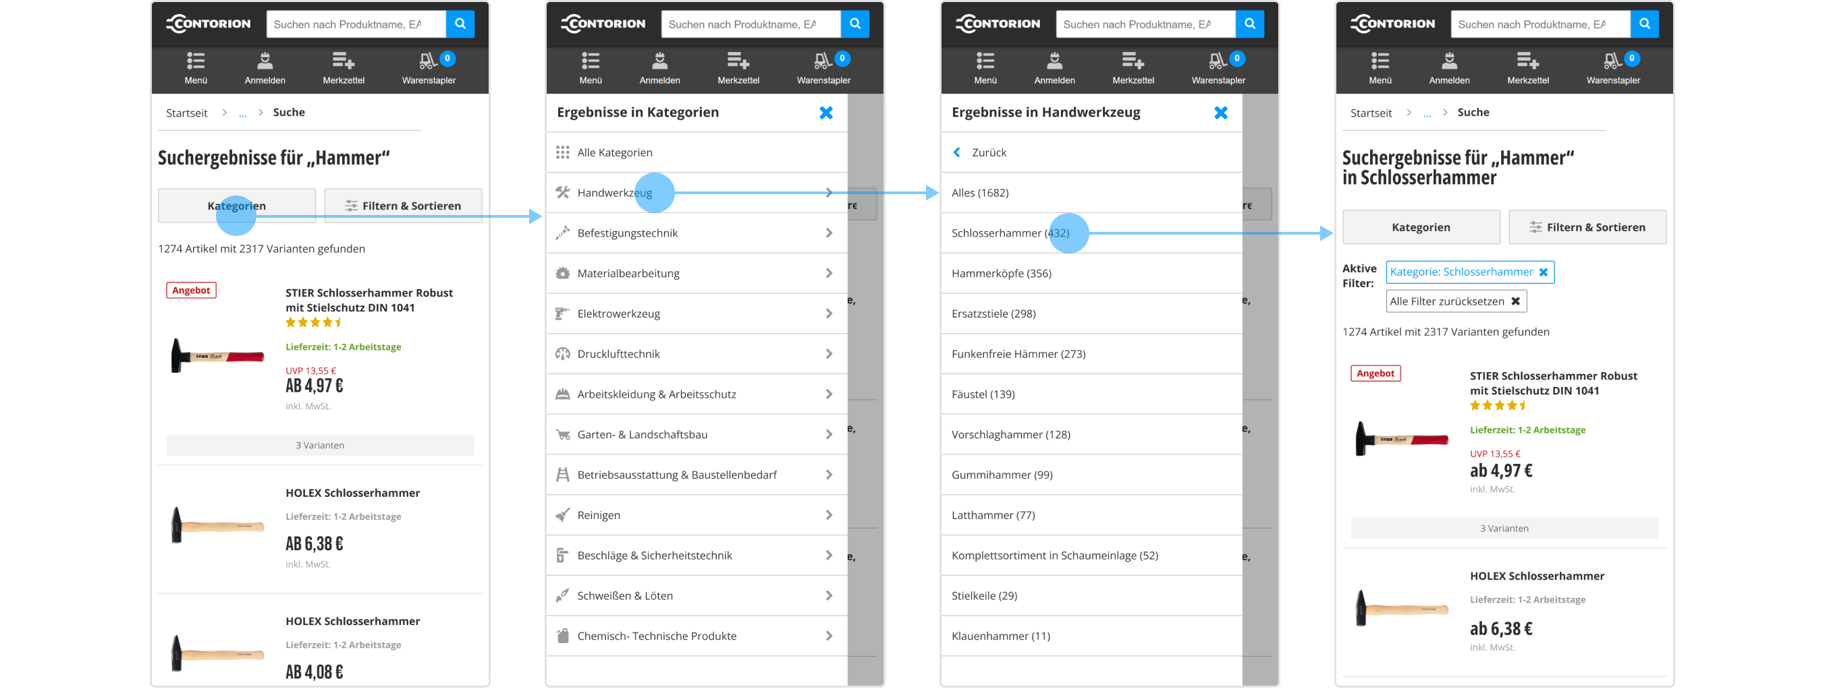Click search magnifier icon in second screen

[855, 24]
